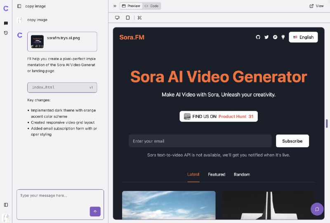Open the chat messages icon in left rail
Viewport: 330px width, 223px height.
(6, 23)
